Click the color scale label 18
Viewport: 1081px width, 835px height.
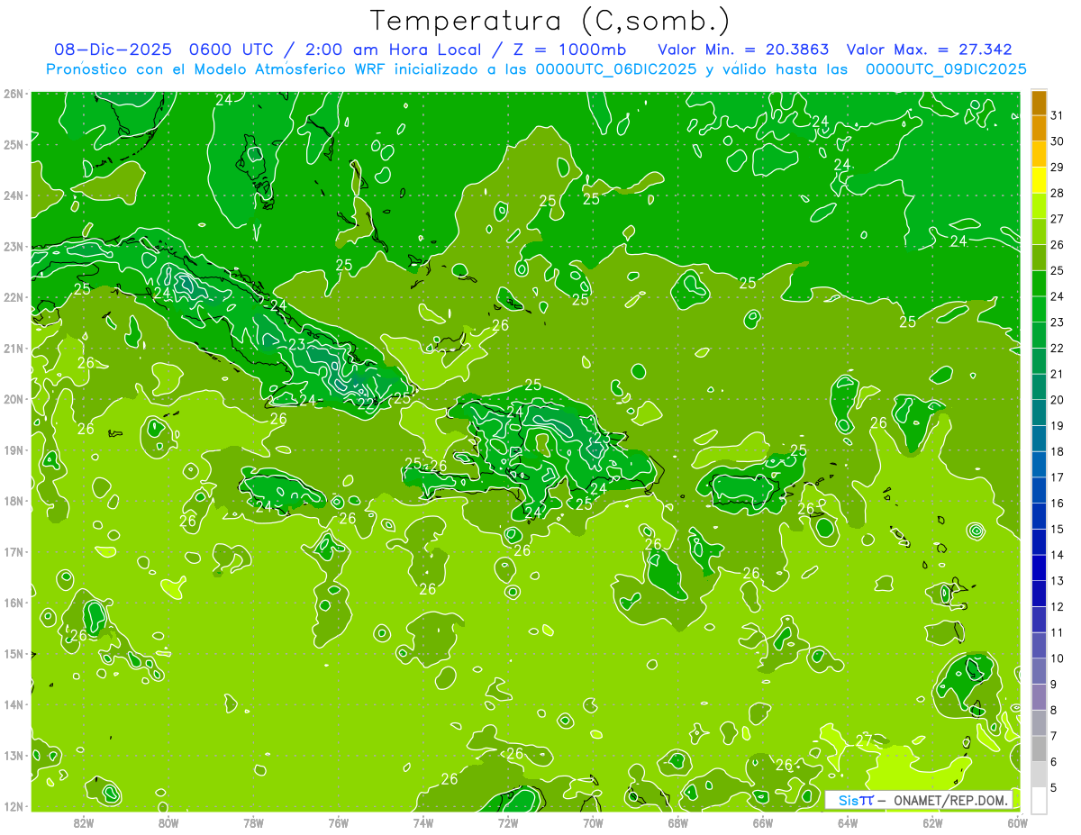[1057, 451]
